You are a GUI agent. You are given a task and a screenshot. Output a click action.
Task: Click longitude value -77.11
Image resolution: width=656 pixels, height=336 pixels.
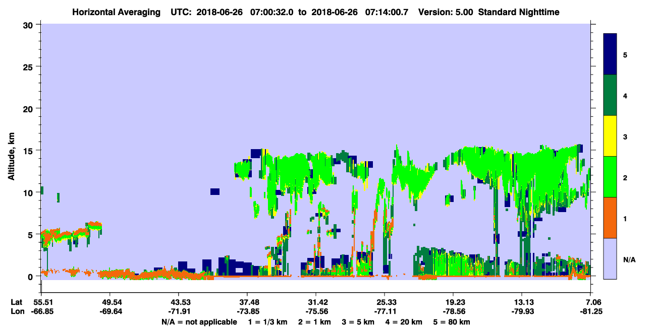[385, 311]
